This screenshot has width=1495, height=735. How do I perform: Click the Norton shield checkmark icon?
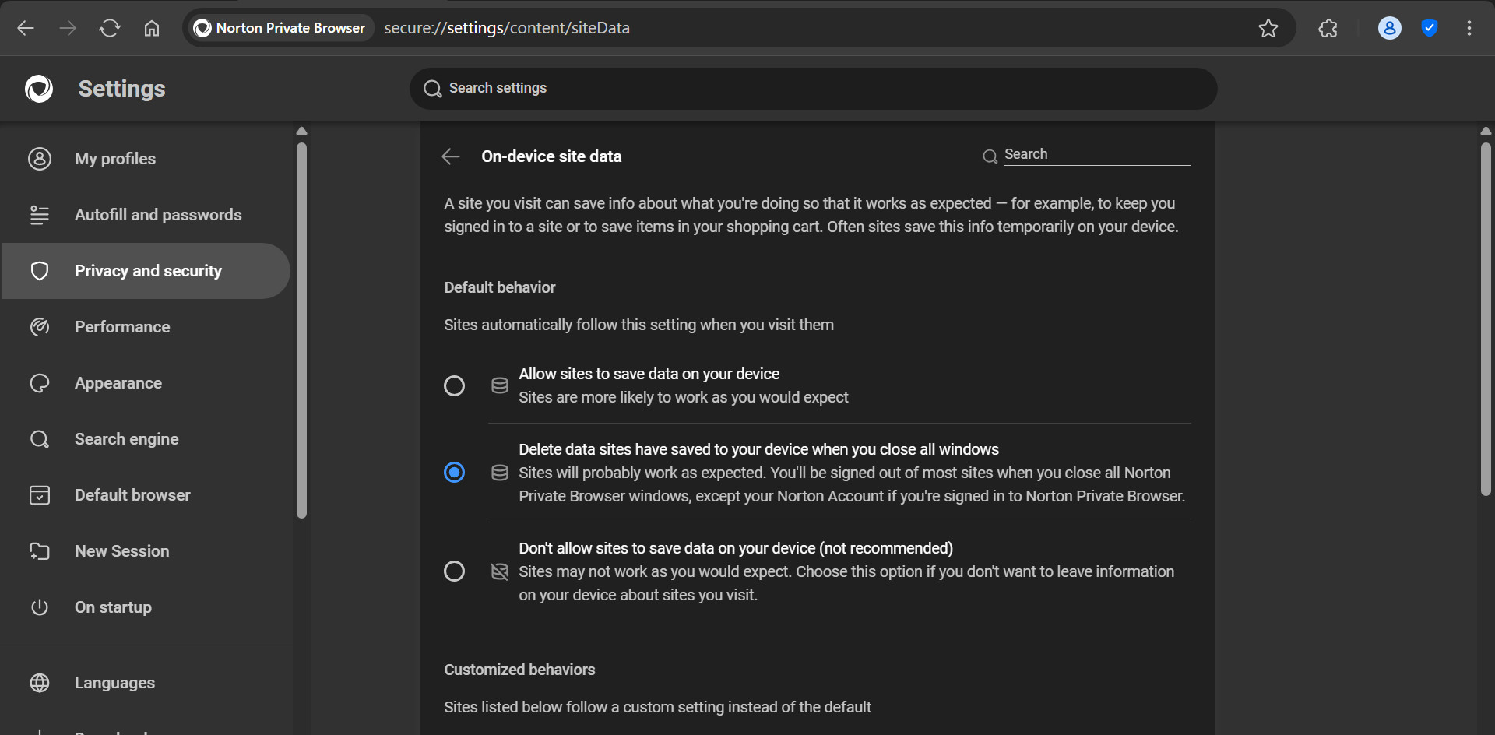1430,28
